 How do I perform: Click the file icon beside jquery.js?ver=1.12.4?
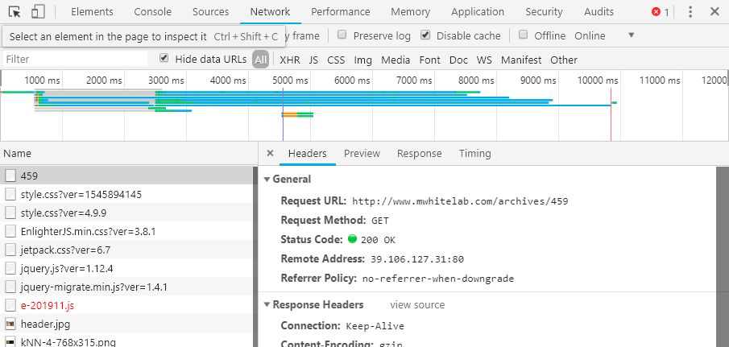(10, 268)
